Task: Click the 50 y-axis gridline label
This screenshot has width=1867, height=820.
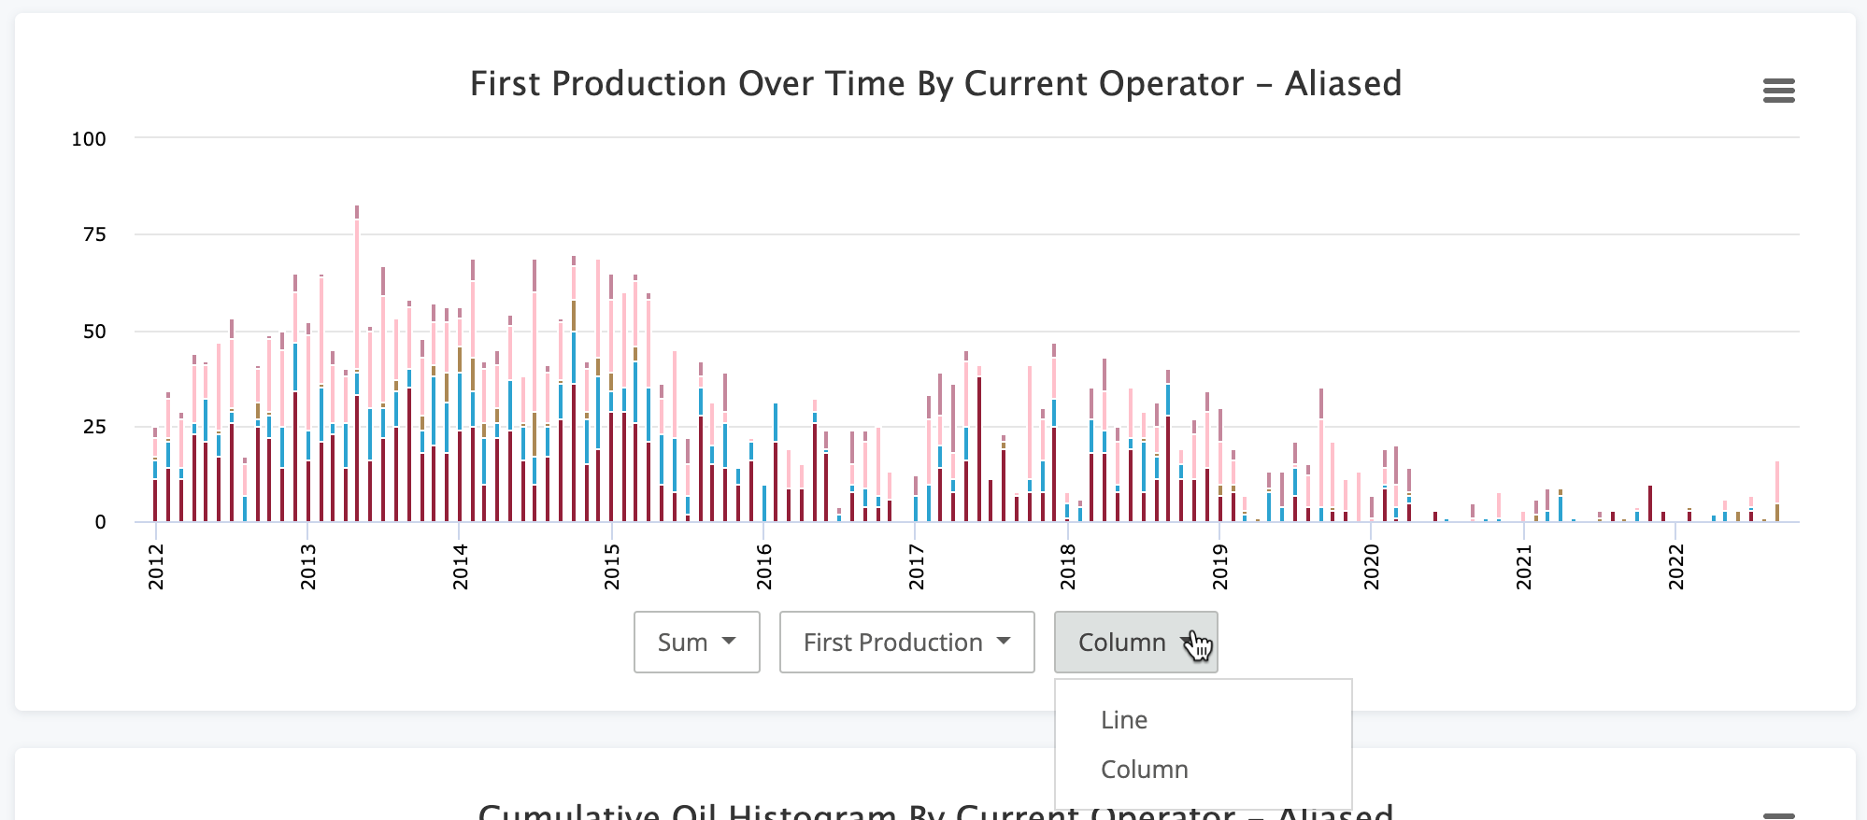Action: coord(94,332)
